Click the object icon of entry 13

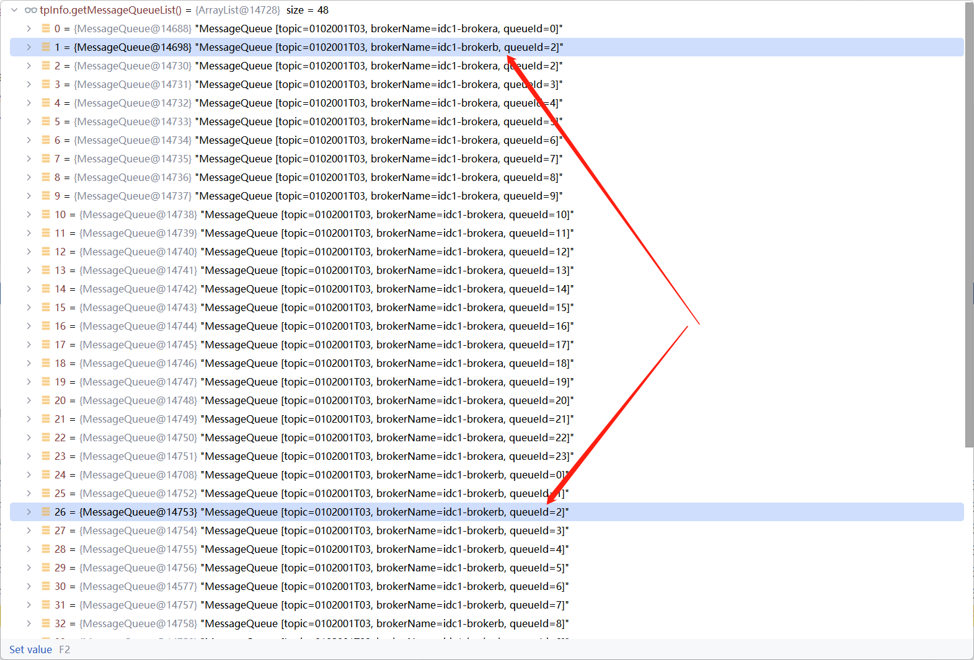[x=46, y=270]
